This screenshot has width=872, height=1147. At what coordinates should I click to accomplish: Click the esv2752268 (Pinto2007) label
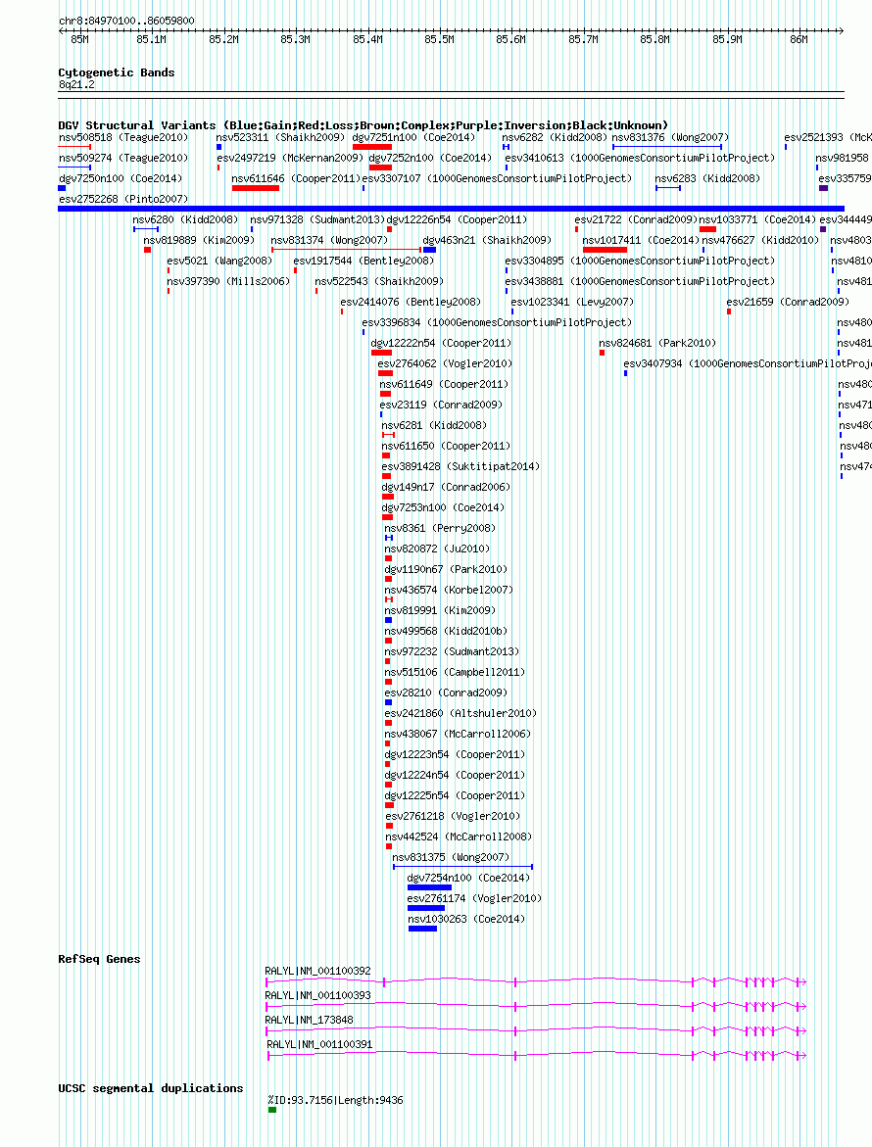(122, 199)
